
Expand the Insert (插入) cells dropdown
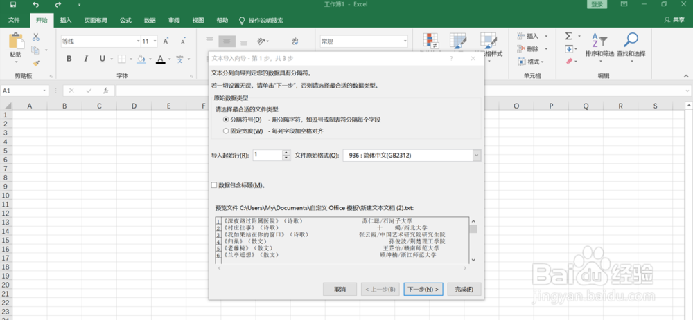(546, 36)
